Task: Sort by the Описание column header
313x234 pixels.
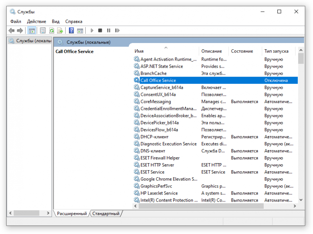Action: (x=214, y=51)
